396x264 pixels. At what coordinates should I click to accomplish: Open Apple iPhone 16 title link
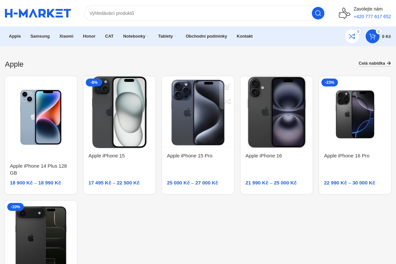click(264, 156)
